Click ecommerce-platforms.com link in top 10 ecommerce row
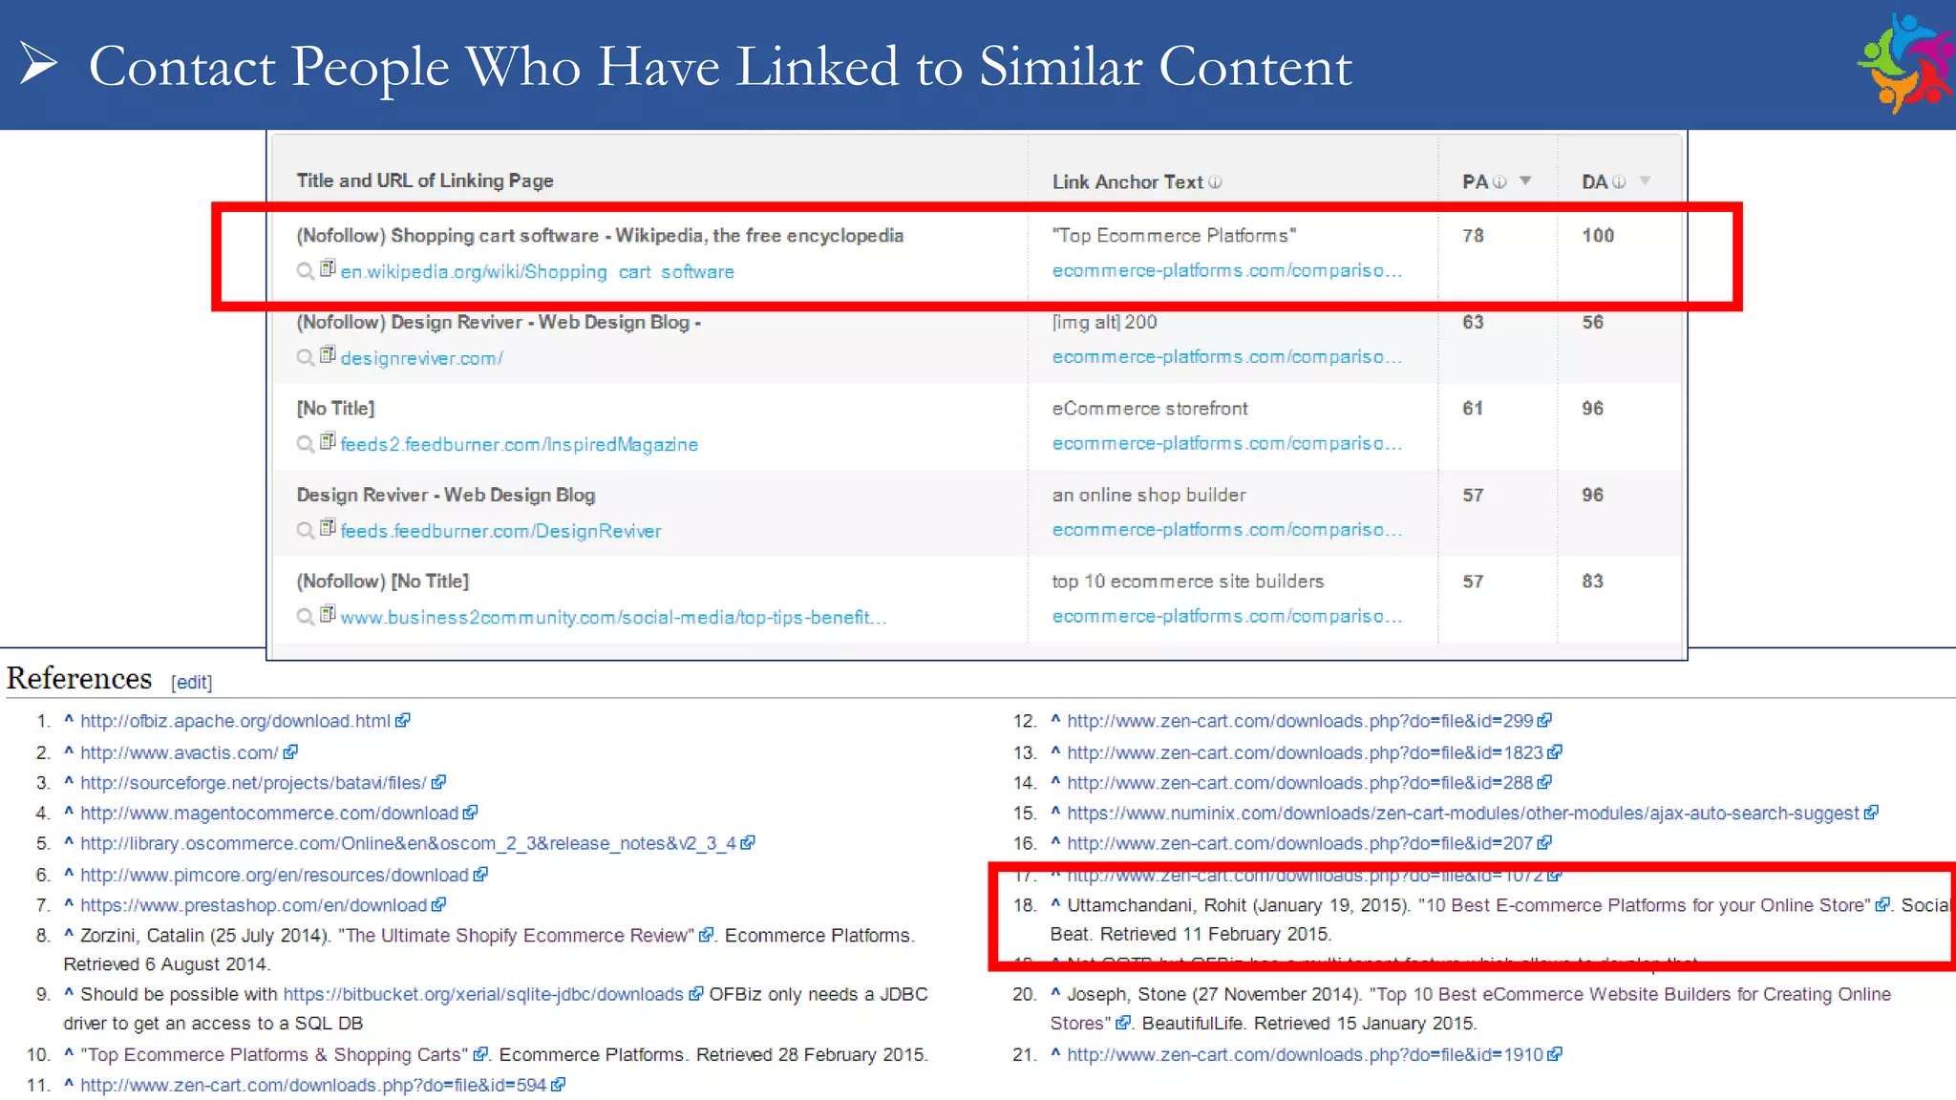 [x=1227, y=617]
